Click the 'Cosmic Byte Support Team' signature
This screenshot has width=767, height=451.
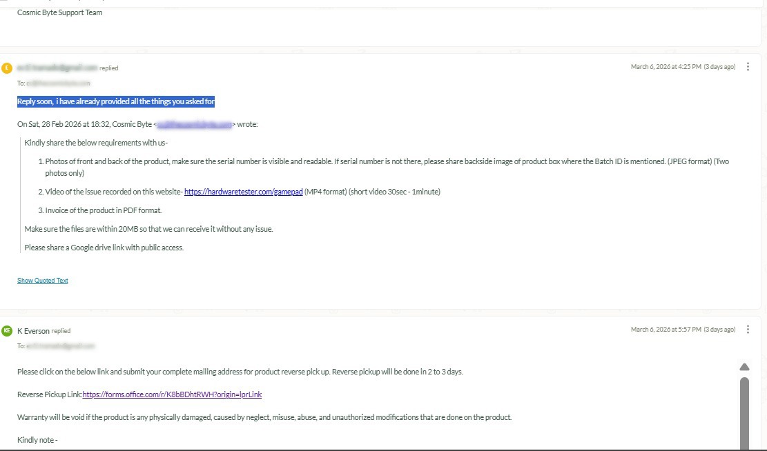59,12
